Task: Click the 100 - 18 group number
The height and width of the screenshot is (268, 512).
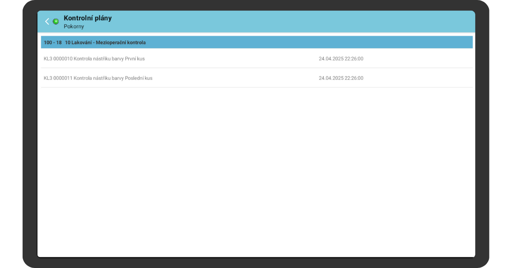Action: click(52, 43)
